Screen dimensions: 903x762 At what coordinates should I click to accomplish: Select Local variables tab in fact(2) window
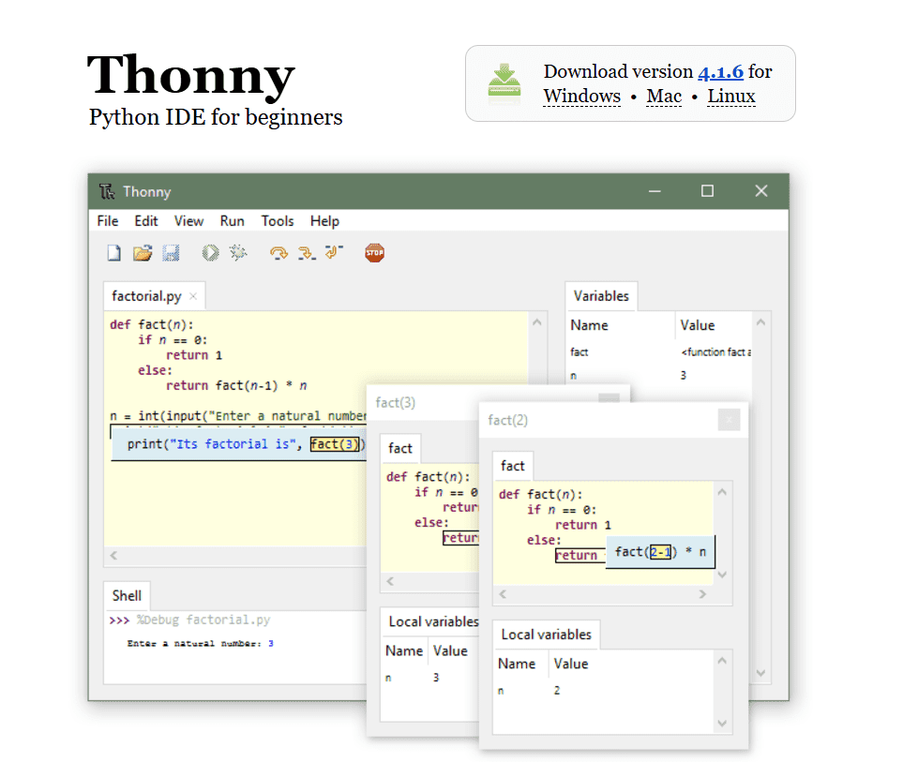pos(546,635)
